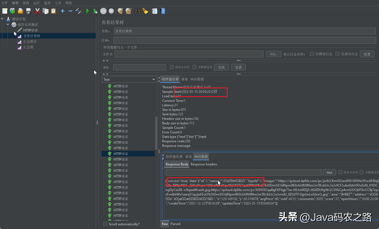379x229 pixels.
Task: Click the Open file folder icon
Action: pos(21,11)
